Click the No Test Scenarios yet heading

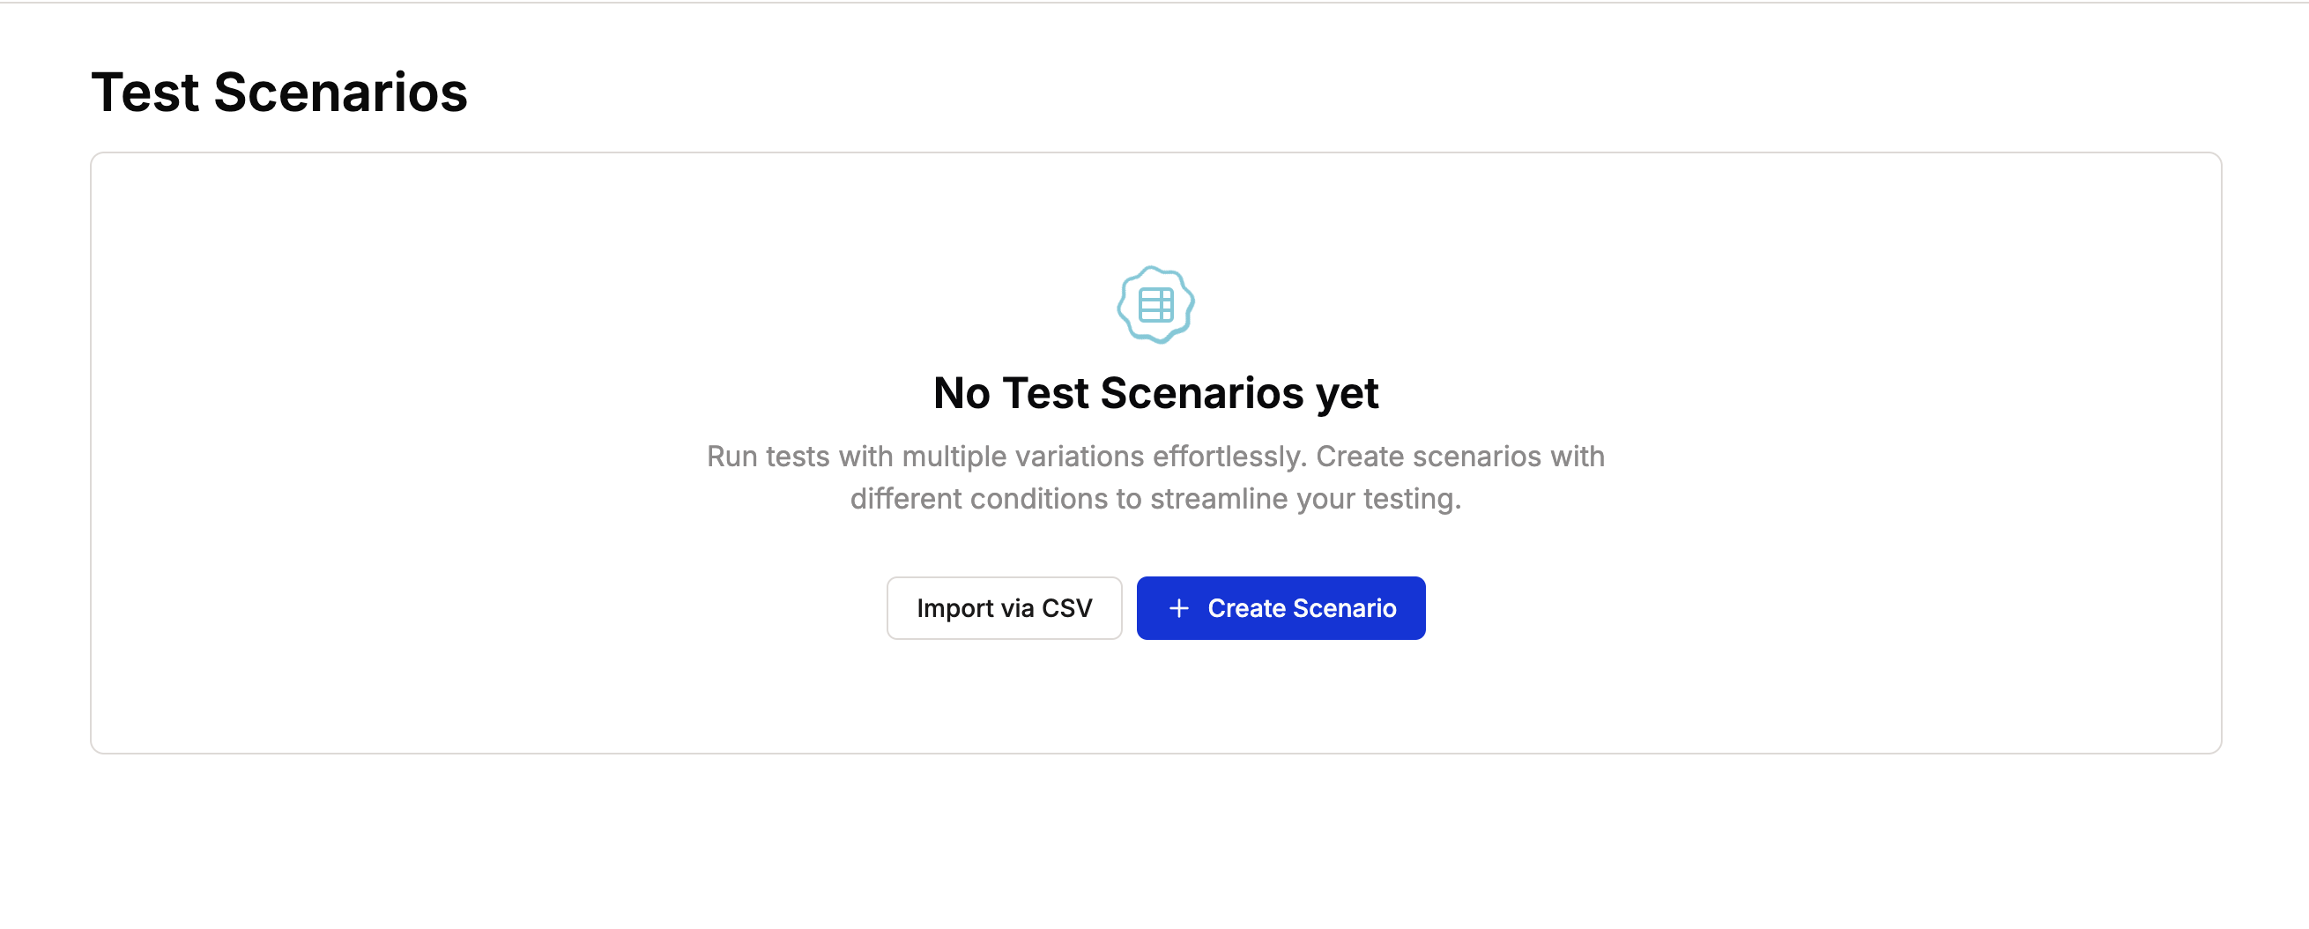[x=1155, y=393]
